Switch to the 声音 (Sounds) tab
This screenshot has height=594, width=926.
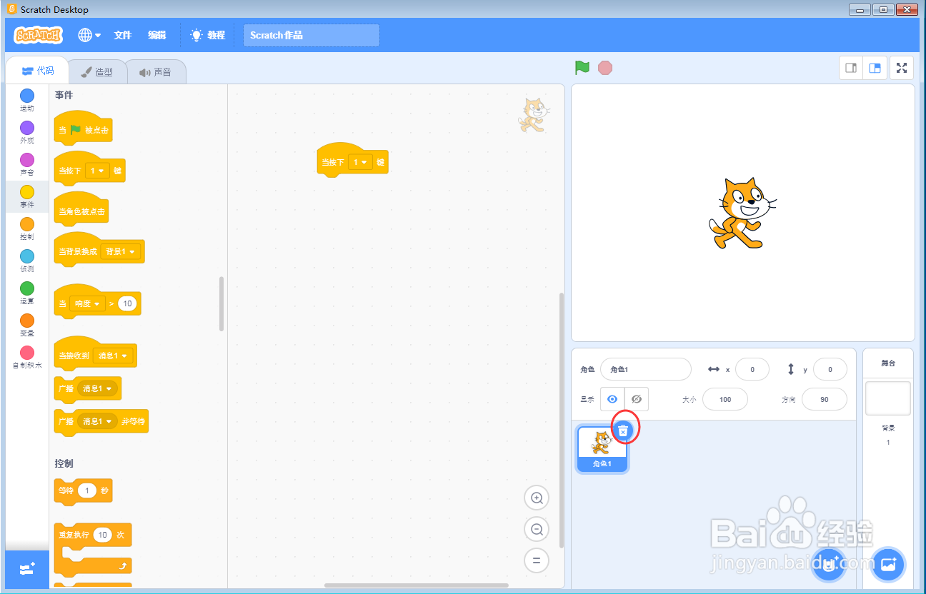[x=156, y=71]
